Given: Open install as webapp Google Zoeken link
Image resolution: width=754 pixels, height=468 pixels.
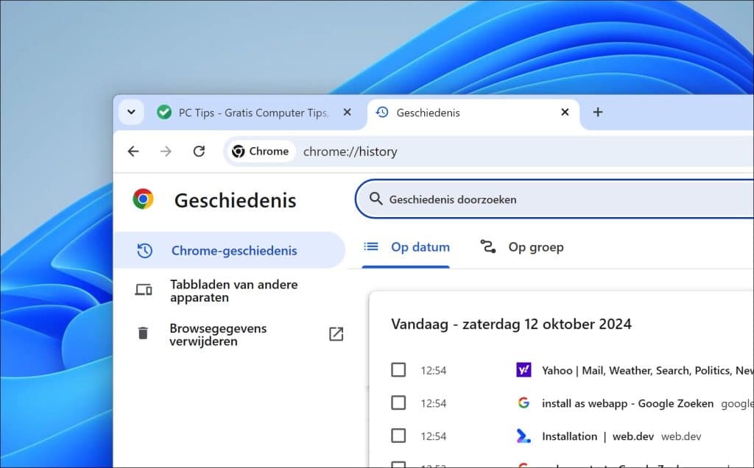Looking at the screenshot, I should pyautogui.click(x=627, y=403).
